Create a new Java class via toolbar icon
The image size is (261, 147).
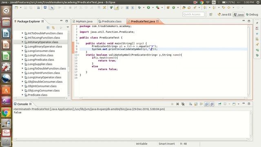(174, 8)
